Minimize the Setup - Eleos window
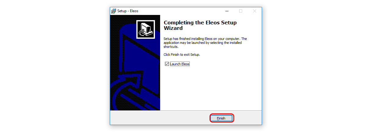The width and height of the screenshot is (366, 132). pyautogui.click(x=227, y=11)
